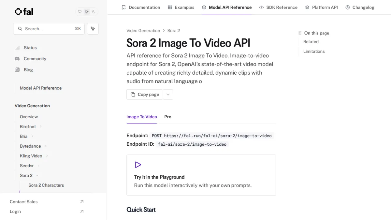The height and width of the screenshot is (220, 391).
Task: Click the Community Discord icon
Action: point(17,59)
